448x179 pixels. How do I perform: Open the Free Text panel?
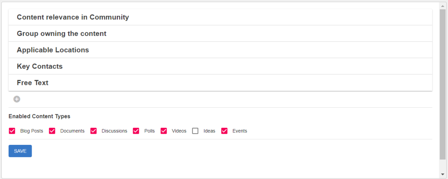pyautogui.click(x=220, y=83)
